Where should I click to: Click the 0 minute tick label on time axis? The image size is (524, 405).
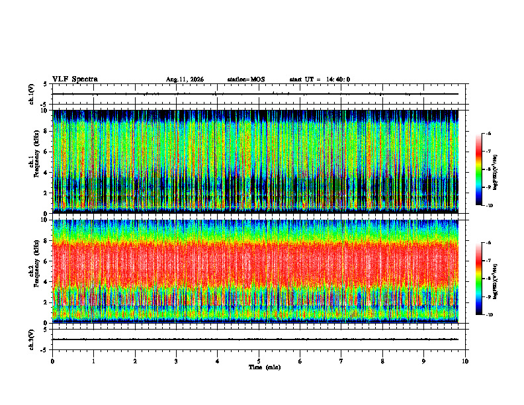[52, 361]
